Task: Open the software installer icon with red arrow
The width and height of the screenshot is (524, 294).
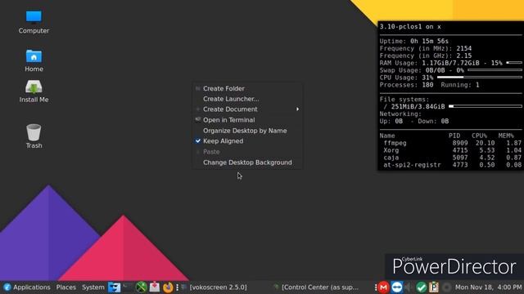Action: coord(155,287)
